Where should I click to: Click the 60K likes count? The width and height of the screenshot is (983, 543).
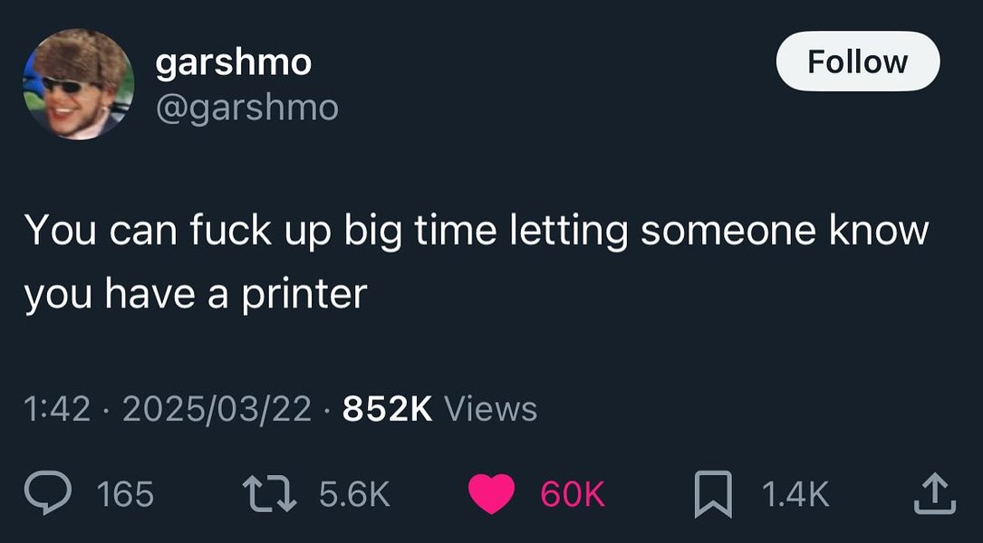pos(573,494)
